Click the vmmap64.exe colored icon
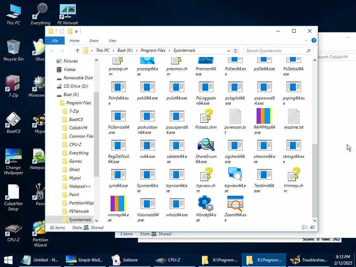 click(x=118, y=203)
